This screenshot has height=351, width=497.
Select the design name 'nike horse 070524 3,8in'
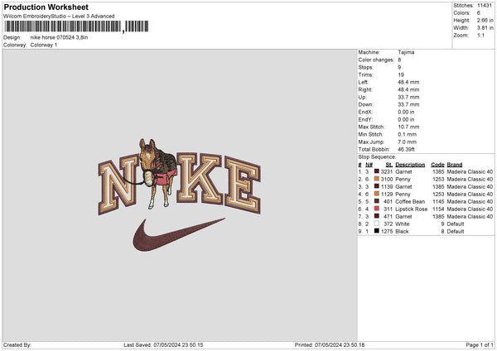[x=59, y=37]
